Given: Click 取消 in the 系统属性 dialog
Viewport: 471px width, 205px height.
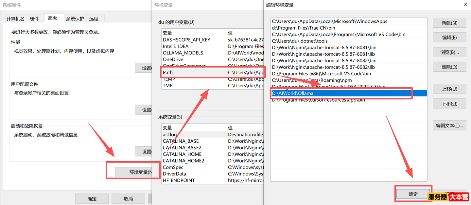Looking at the screenshot, I should (x=128, y=198).
